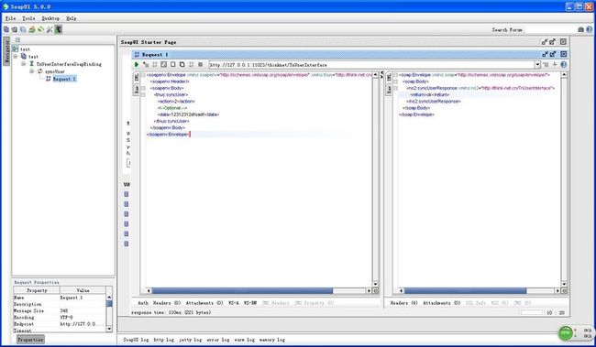Click the Save All Projects toolbar icon
596x347 pixels.
[x=23, y=29]
